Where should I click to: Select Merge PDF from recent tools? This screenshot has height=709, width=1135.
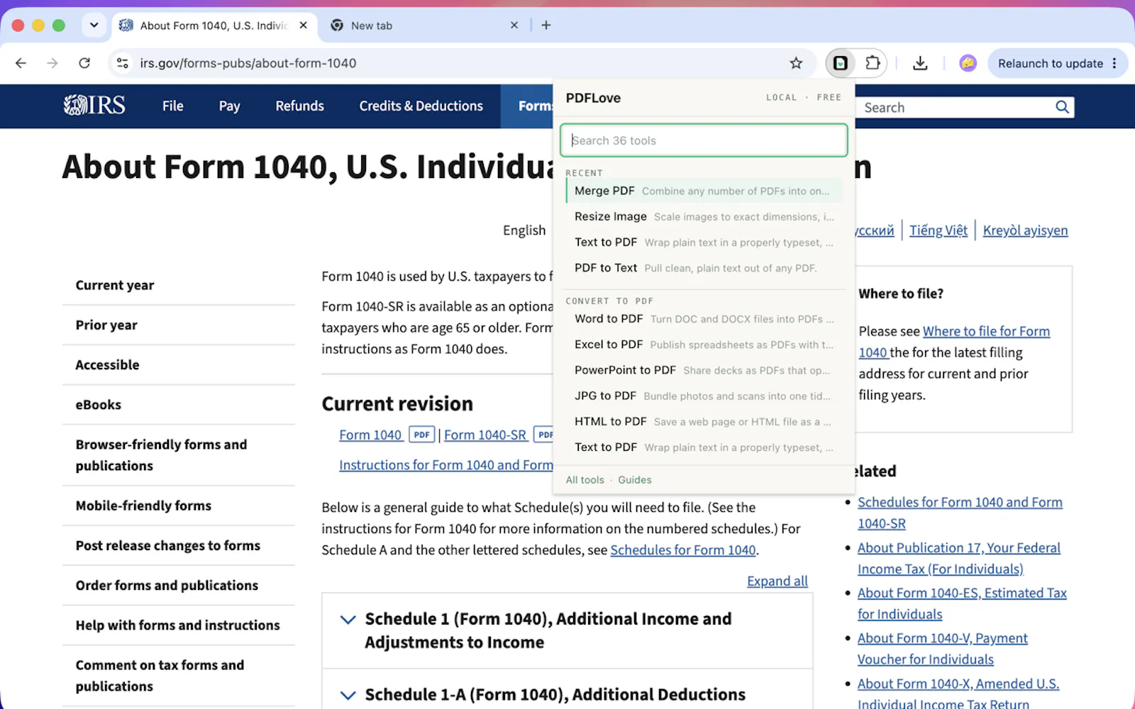point(704,191)
